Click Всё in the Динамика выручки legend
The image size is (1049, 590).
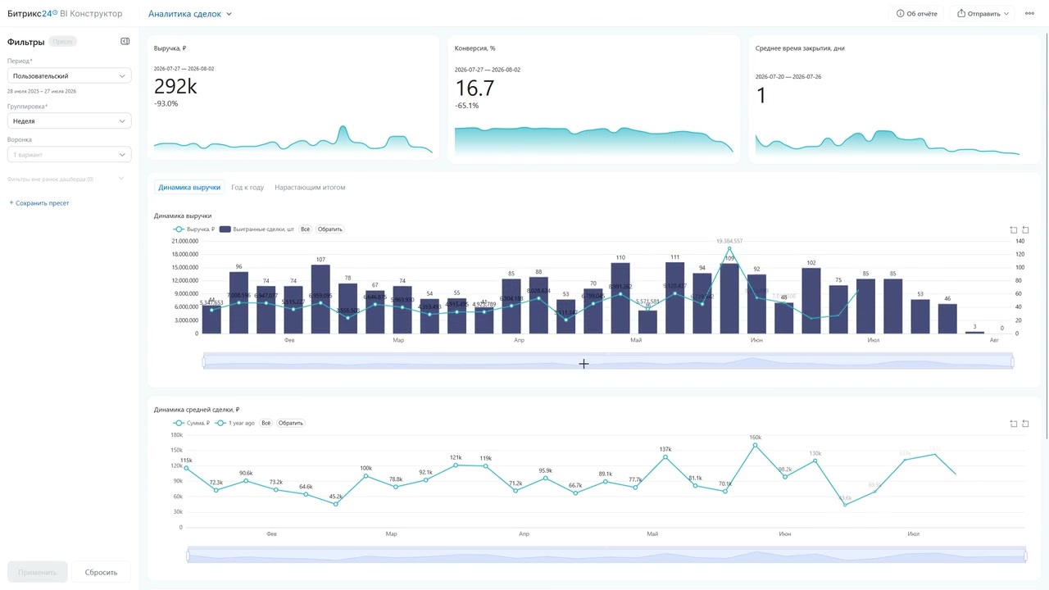coord(305,229)
